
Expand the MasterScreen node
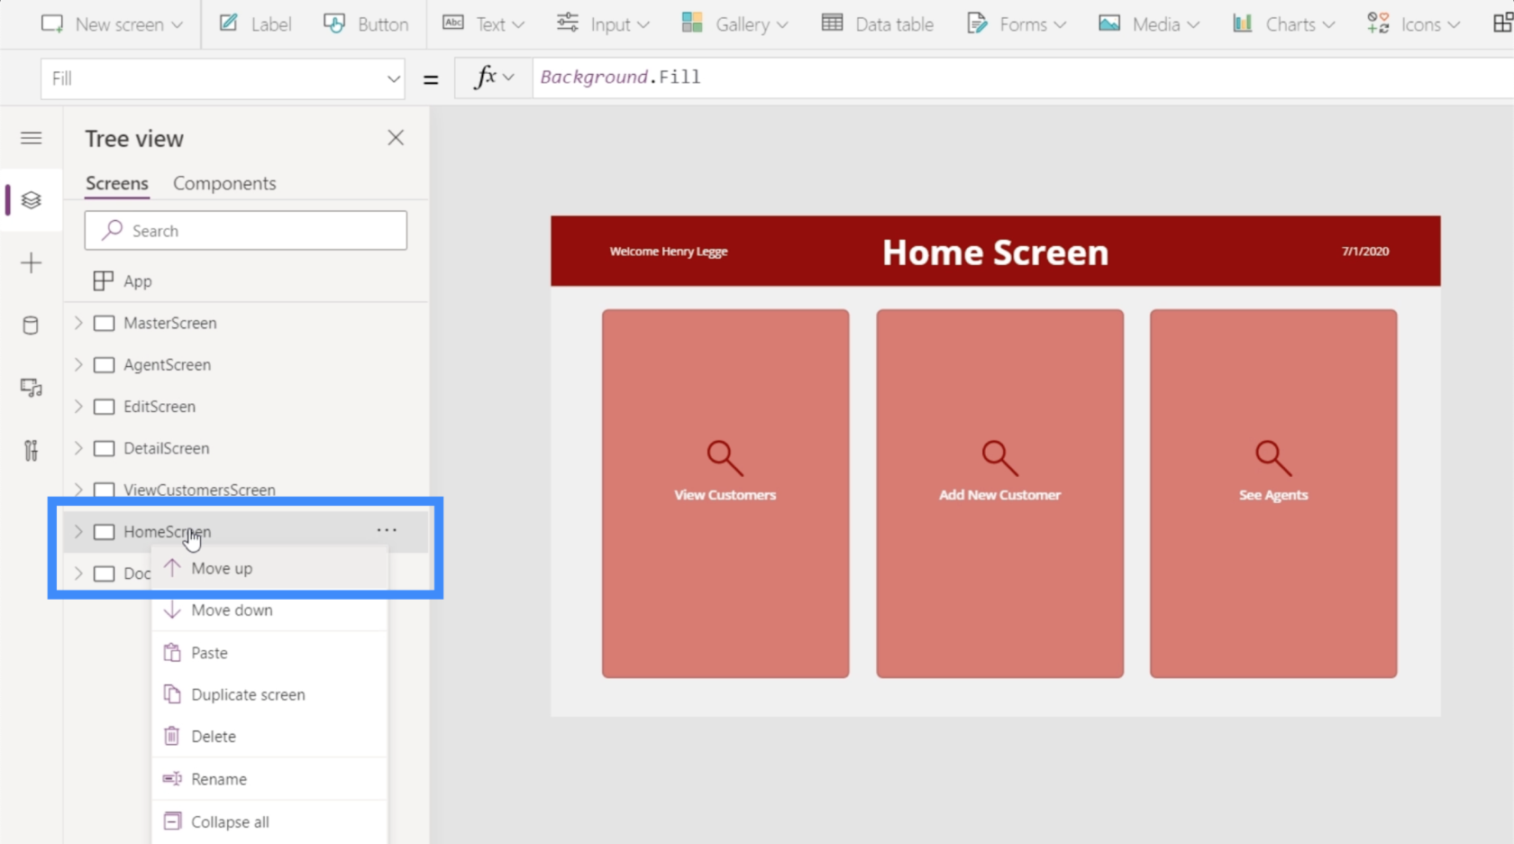[x=78, y=323]
